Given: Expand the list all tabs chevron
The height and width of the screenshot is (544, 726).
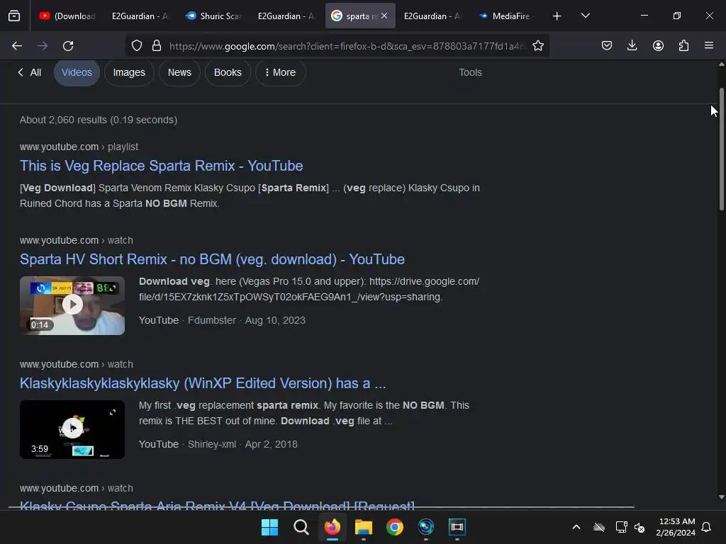Looking at the screenshot, I should tap(585, 16).
